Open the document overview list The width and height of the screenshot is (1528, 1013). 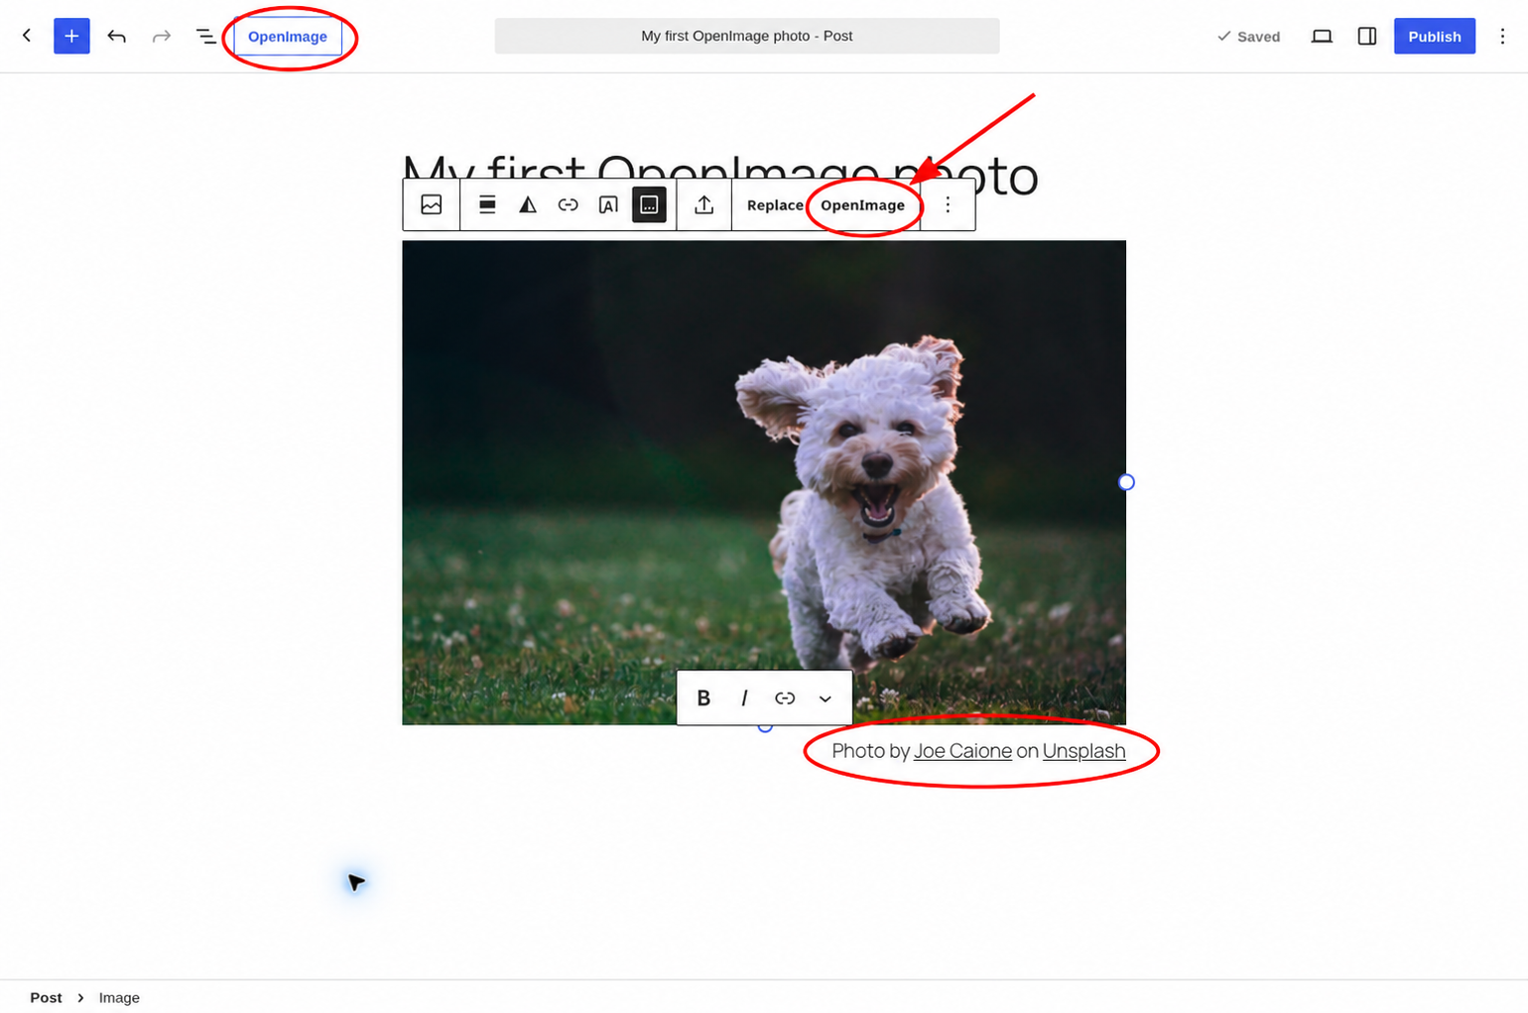(205, 37)
